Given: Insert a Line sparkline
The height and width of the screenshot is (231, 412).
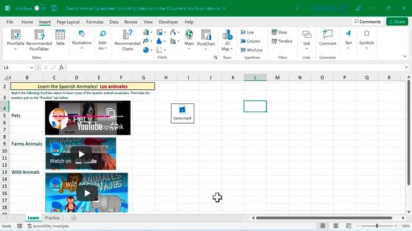Looking at the screenshot, I should [247, 32].
